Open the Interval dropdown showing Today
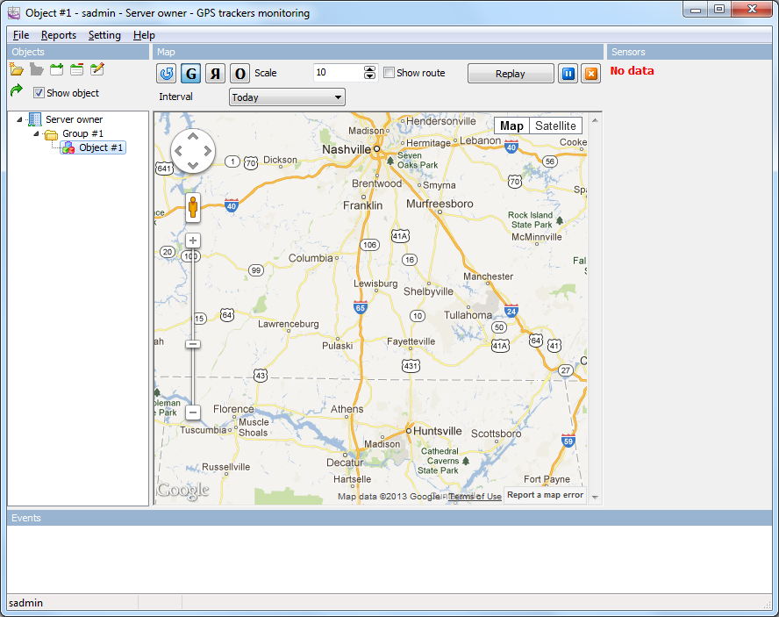Screen dimensions: 779x617 pyautogui.click(x=287, y=97)
